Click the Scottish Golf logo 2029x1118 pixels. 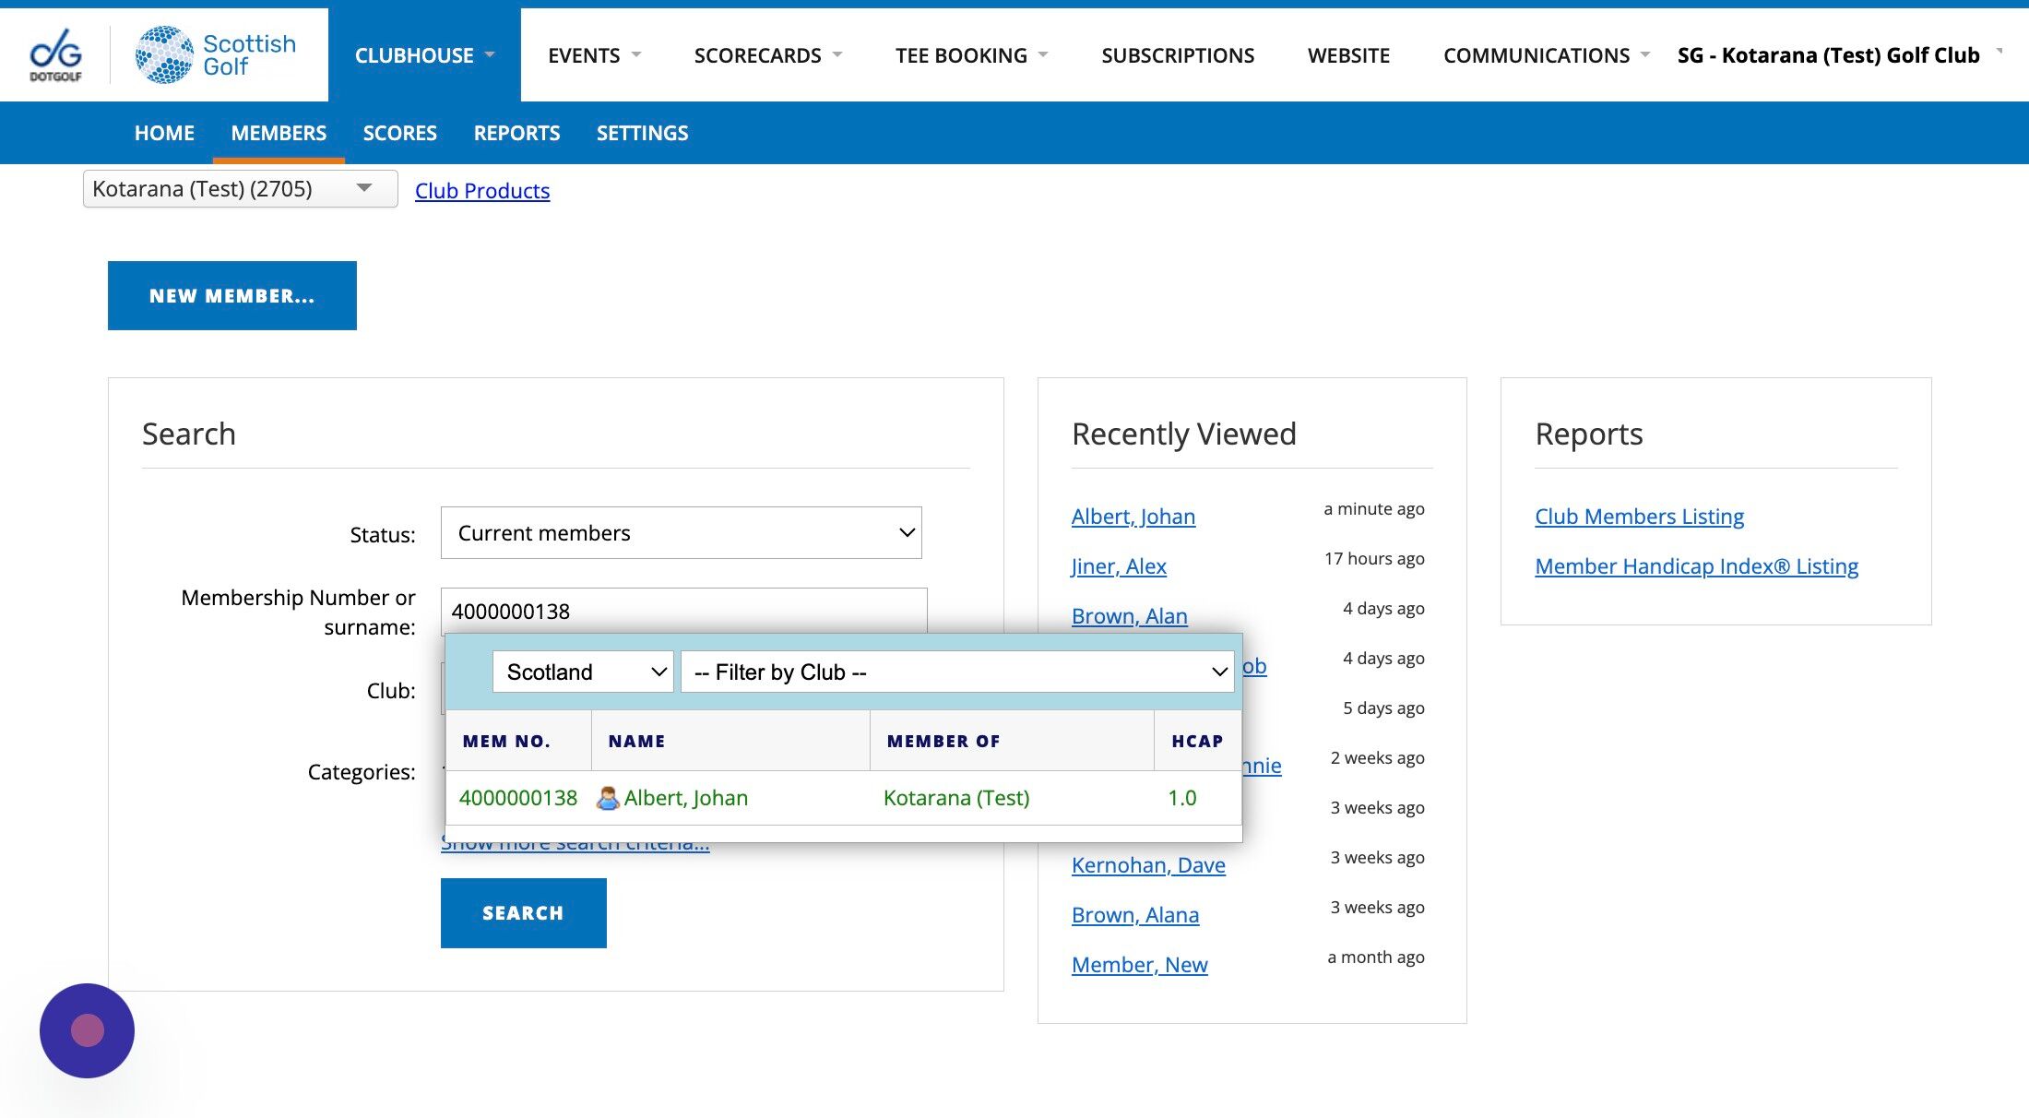217,54
